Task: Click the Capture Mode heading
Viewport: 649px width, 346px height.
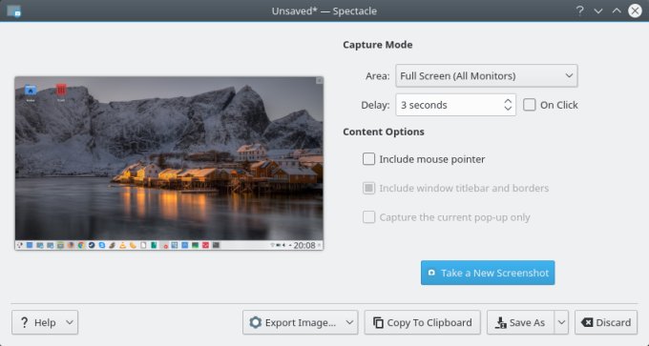Action: (378, 45)
